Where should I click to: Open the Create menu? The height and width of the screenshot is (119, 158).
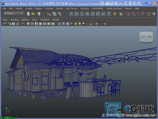tap(29, 9)
